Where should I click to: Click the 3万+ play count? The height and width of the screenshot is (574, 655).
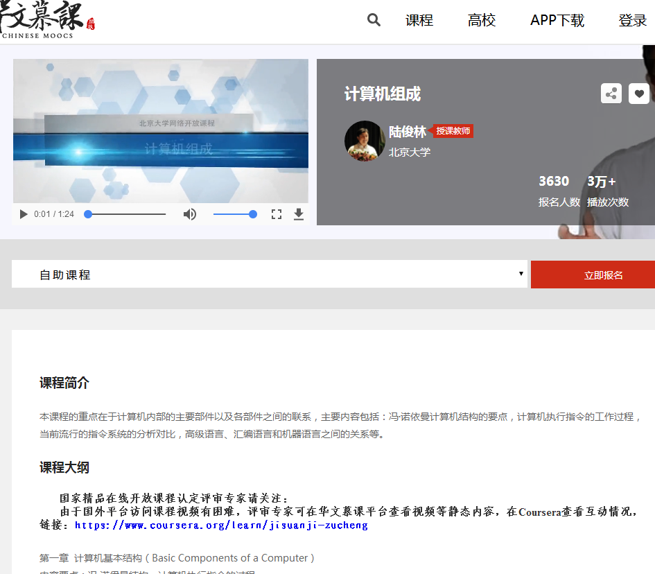coord(602,182)
